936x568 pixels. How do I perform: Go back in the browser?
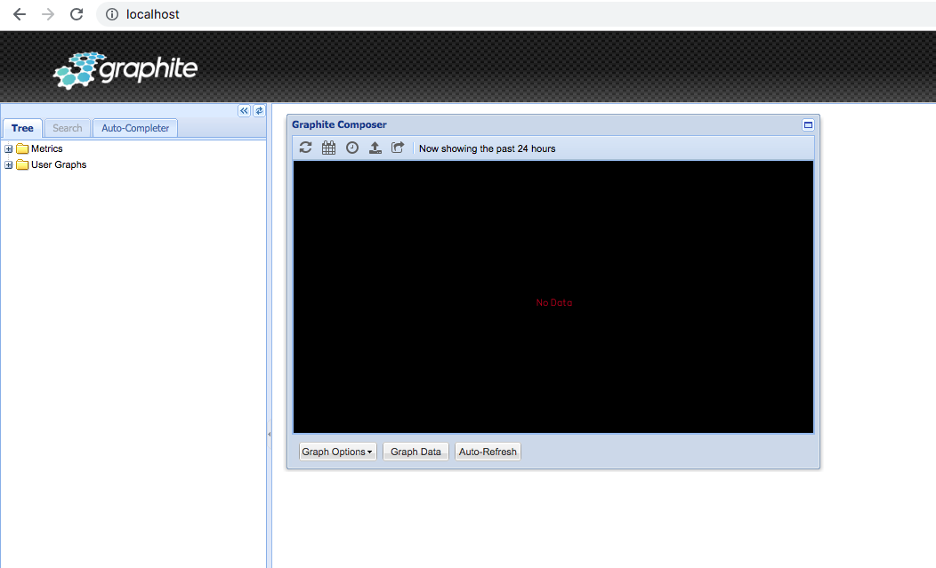coord(20,14)
